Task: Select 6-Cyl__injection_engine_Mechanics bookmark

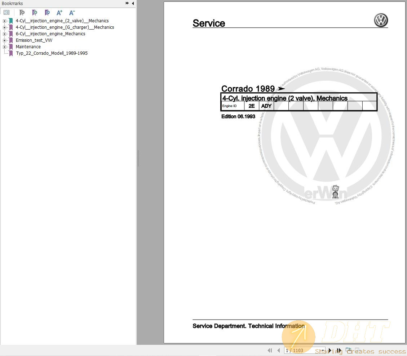Action: point(50,34)
